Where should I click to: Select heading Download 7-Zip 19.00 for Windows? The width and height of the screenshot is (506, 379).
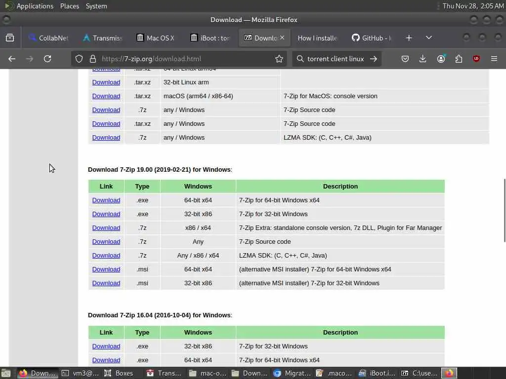click(160, 170)
